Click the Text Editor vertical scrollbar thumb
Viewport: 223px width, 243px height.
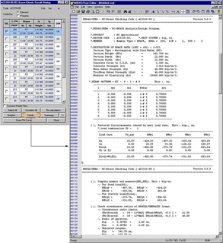(x=220, y=73)
